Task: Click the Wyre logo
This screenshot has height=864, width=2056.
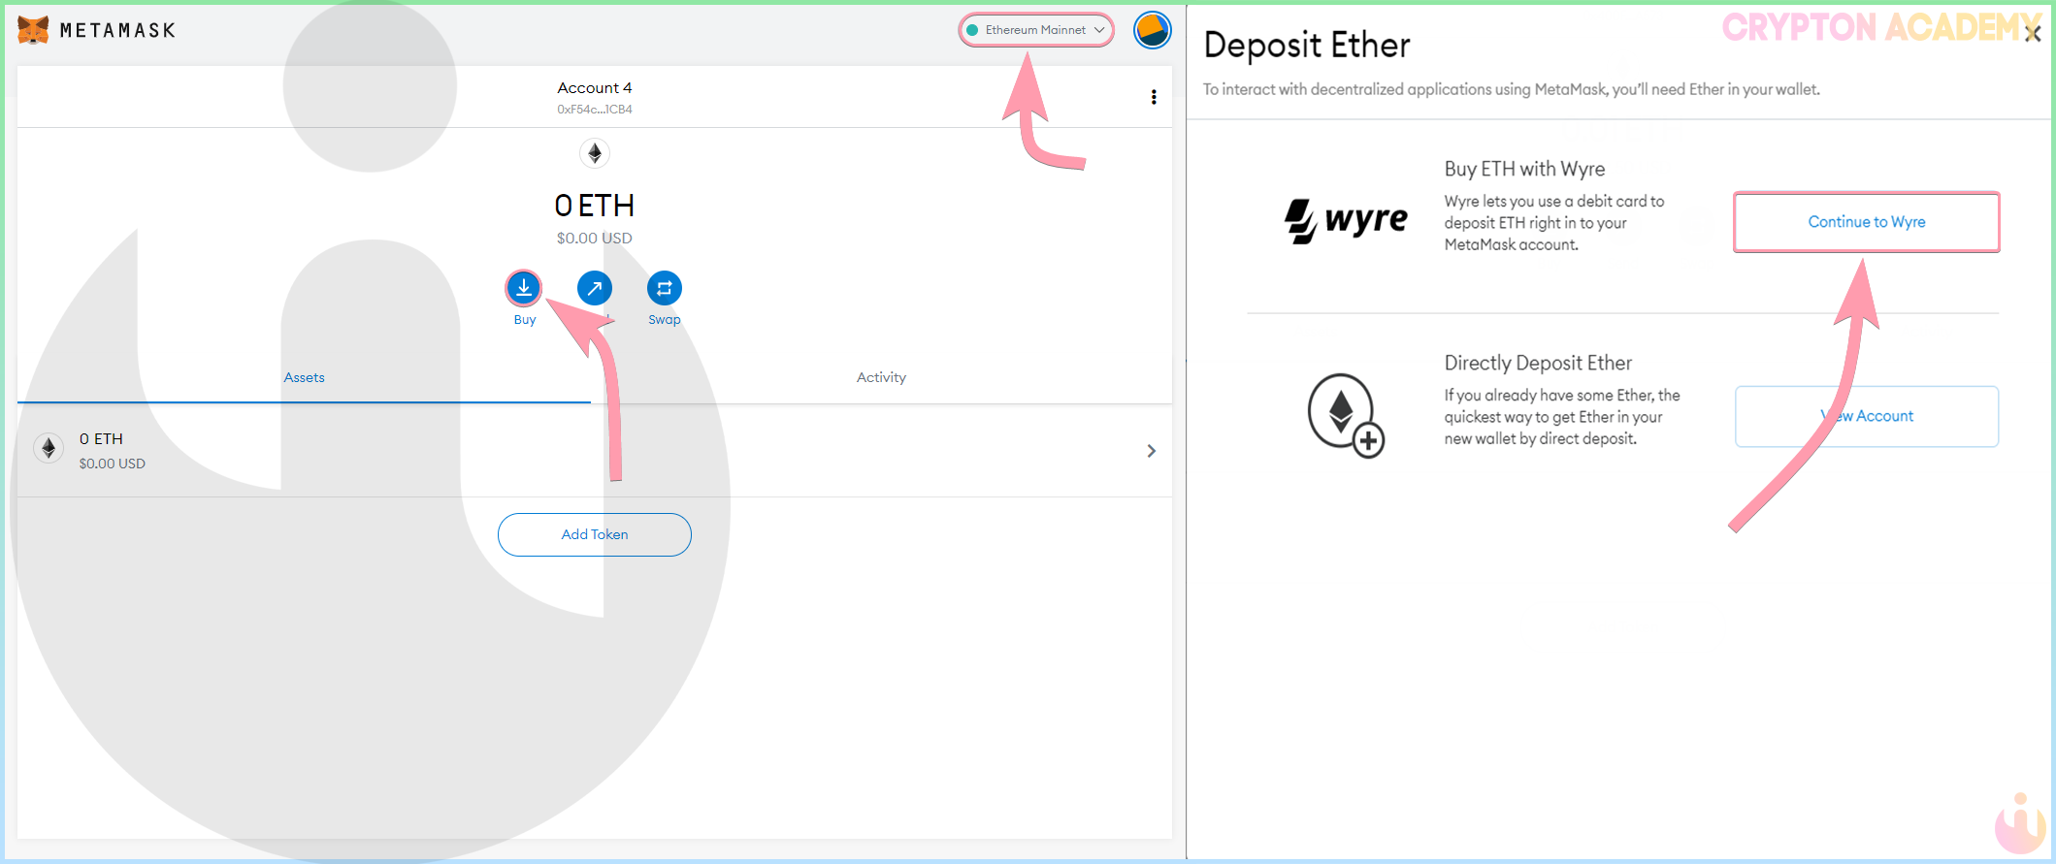Action: tap(1346, 221)
